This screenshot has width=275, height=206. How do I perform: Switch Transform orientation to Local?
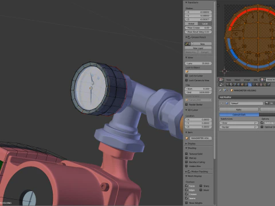205,23
